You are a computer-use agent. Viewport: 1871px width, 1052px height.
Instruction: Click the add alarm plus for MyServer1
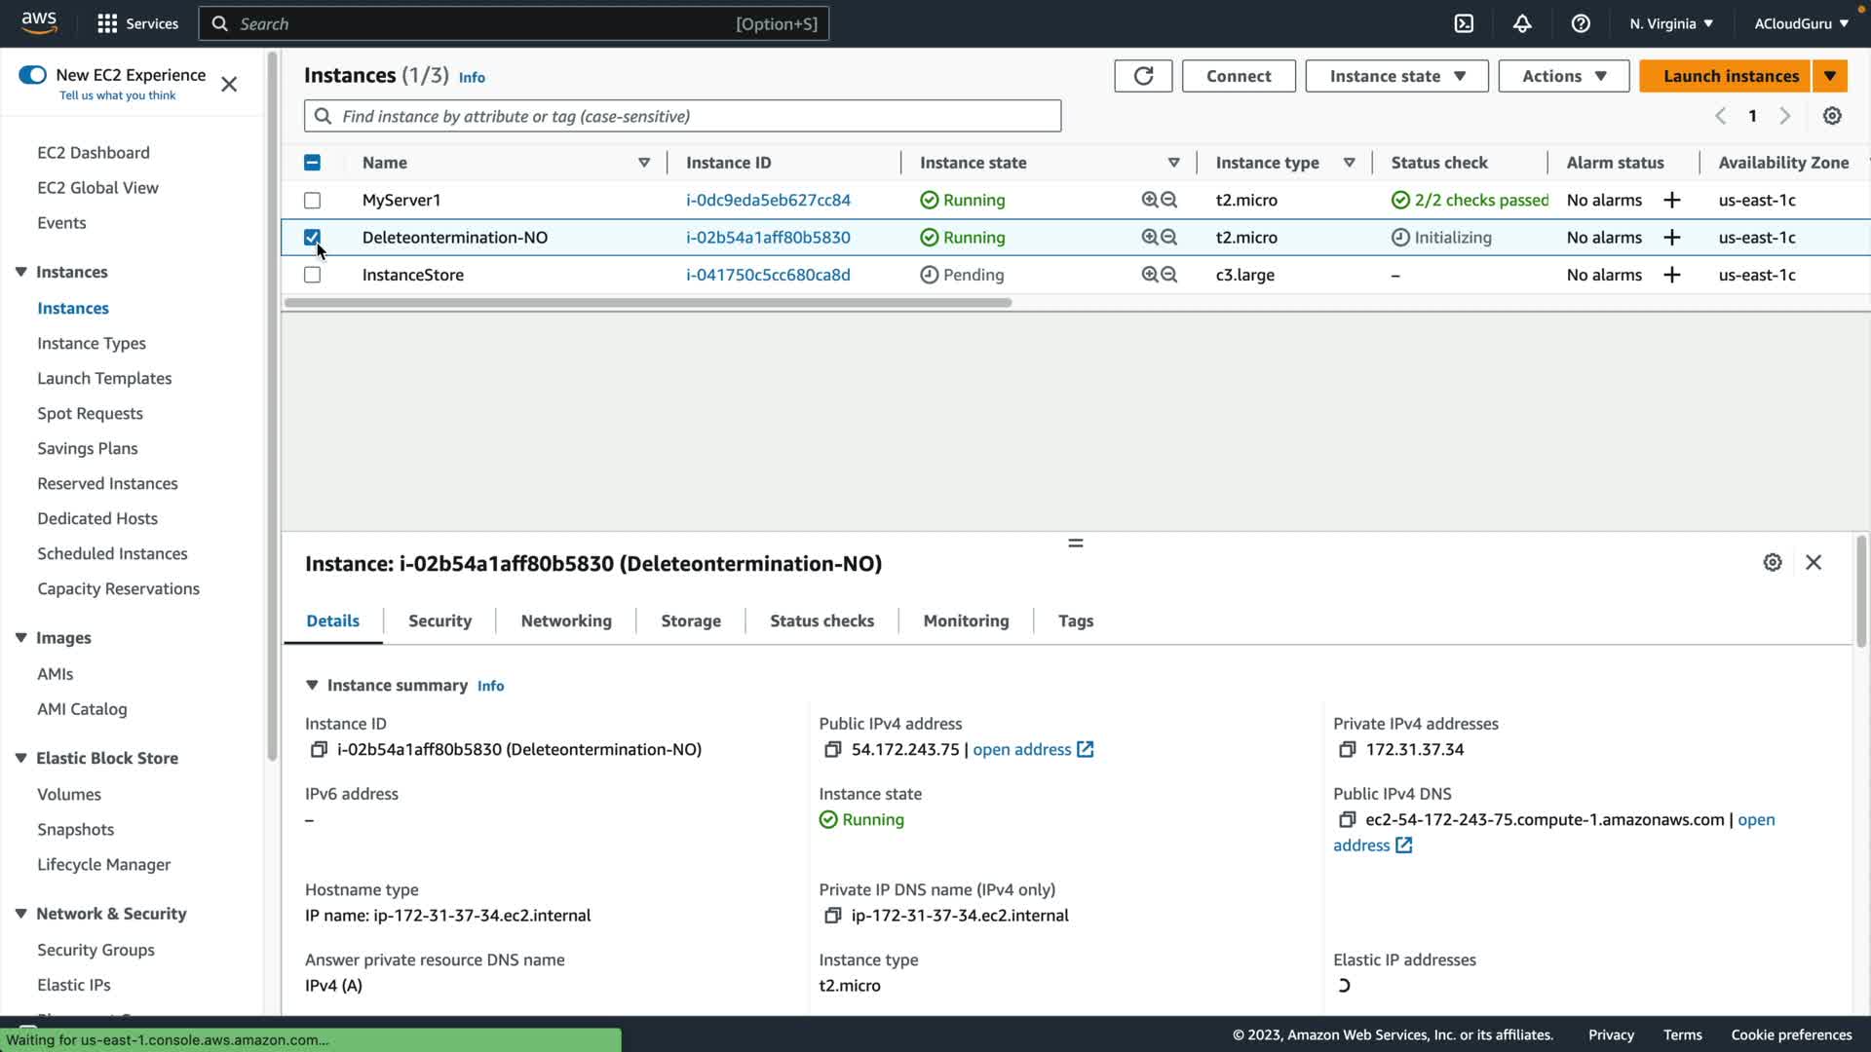(x=1672, y=200)
